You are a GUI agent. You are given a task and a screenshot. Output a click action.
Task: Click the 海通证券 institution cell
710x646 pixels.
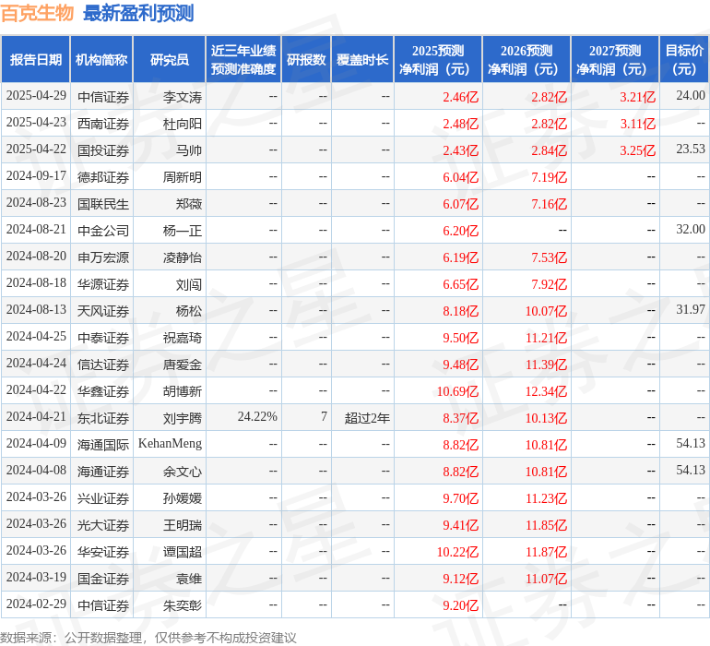coord(103,471)
